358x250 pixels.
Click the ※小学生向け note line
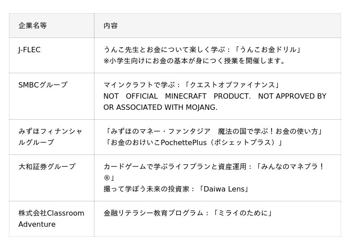(195, 61)
